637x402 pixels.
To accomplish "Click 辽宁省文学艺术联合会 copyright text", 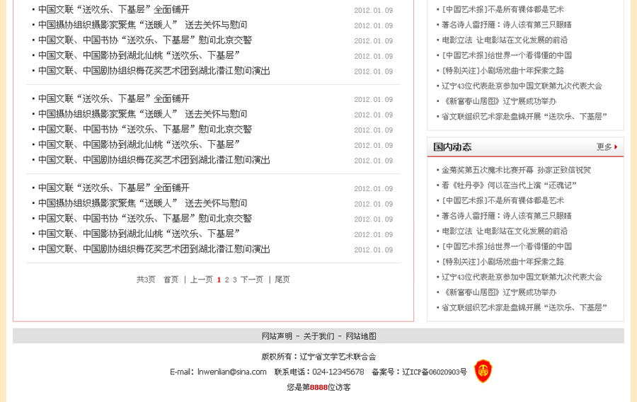I will point(338,357).
